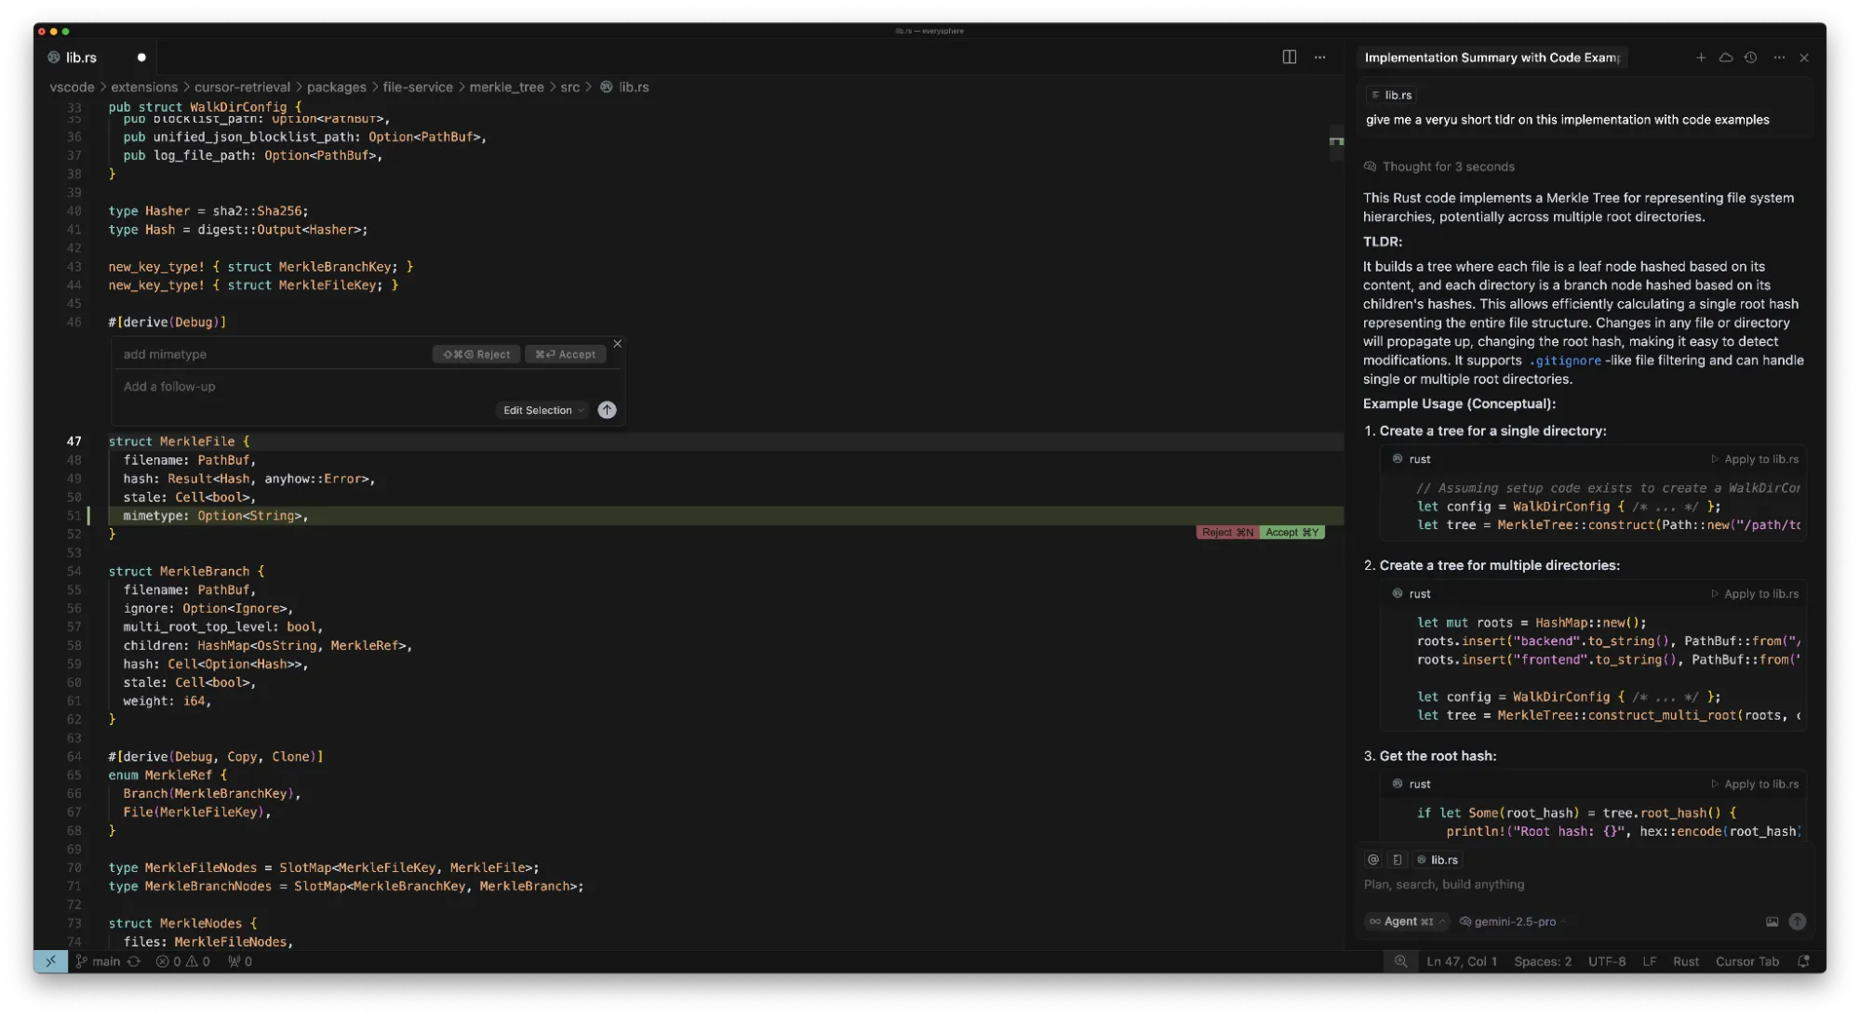Close the inline edit prompt box
1860x1018 pixels.
pyautogui.click(x=617, y=344)
